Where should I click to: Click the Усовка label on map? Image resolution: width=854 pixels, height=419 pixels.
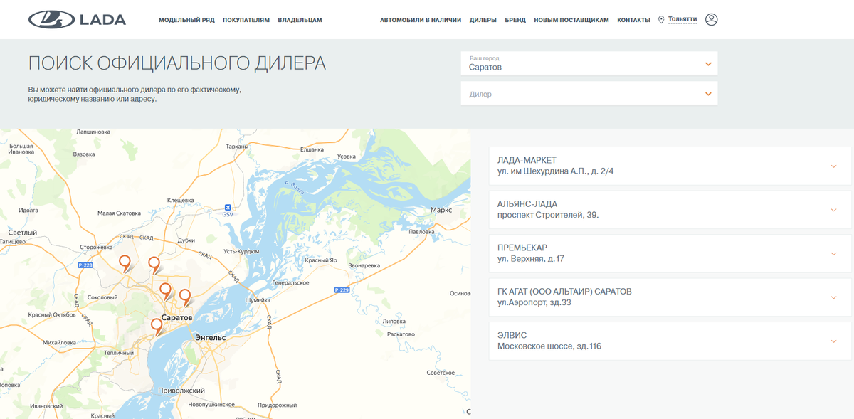(x=346, y=156)
